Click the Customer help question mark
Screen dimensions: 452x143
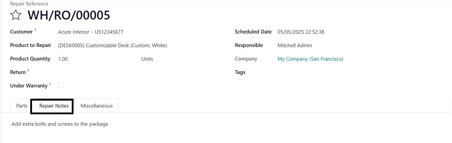click(x=35, y=31)
